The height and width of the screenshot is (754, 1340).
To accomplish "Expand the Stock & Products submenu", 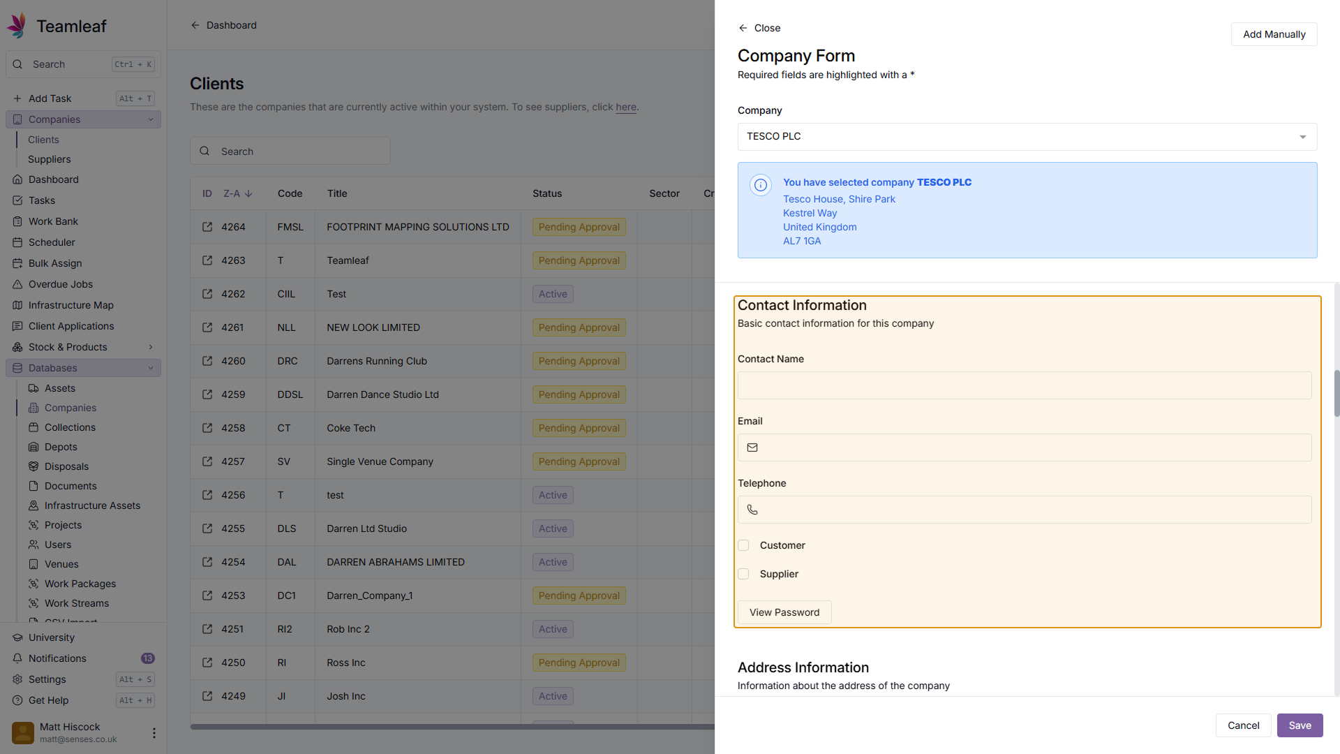I will (x=151, y=347).
